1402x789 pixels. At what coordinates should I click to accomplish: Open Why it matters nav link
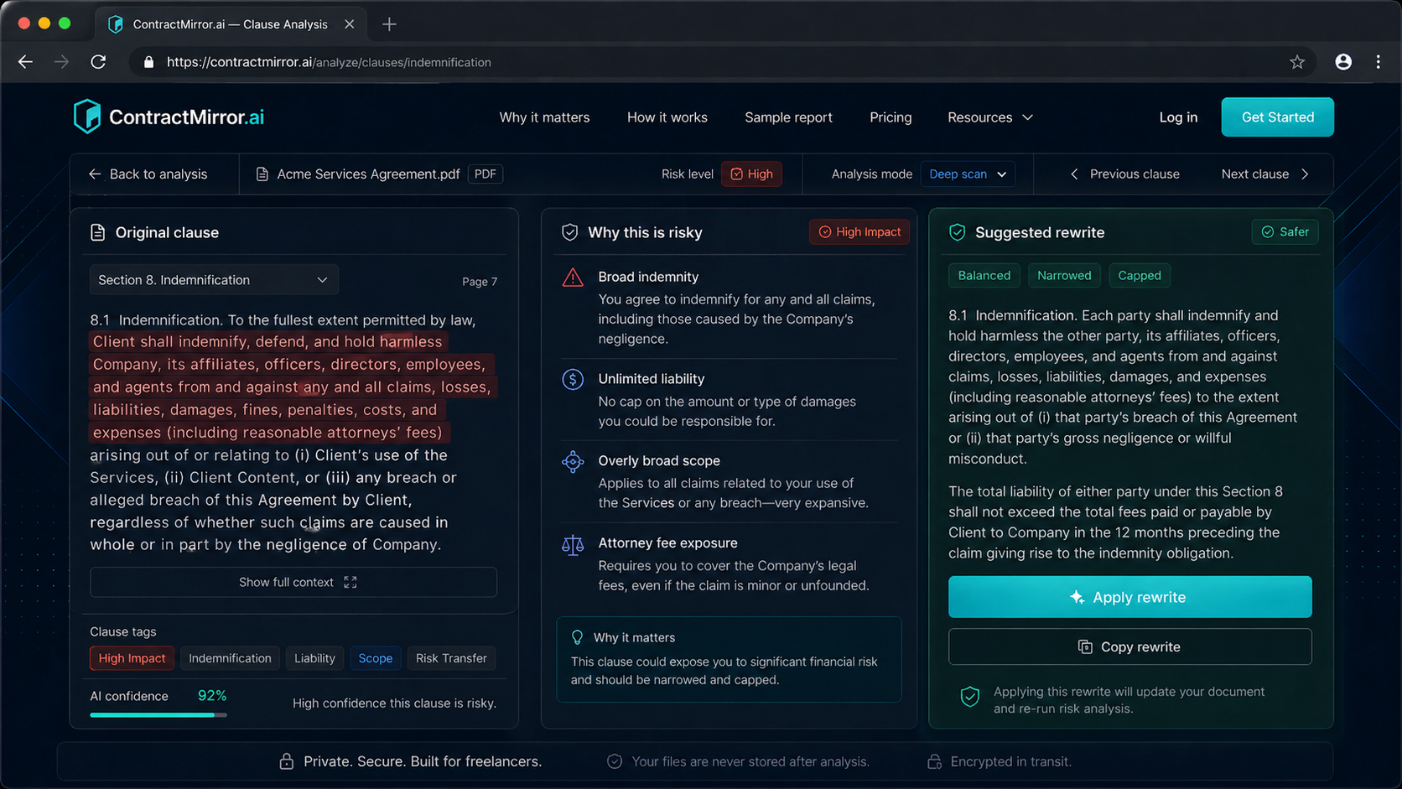click(x=545, y=117)
